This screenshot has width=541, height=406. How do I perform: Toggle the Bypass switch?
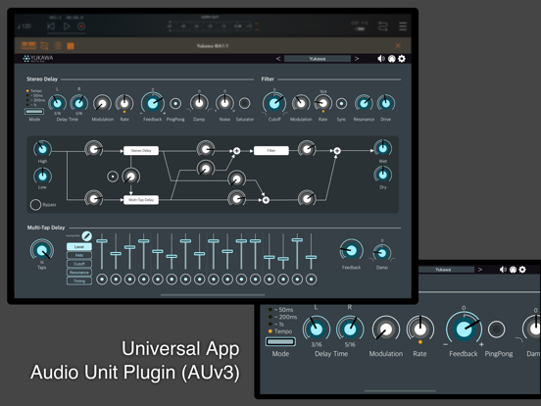pos(35,205)
